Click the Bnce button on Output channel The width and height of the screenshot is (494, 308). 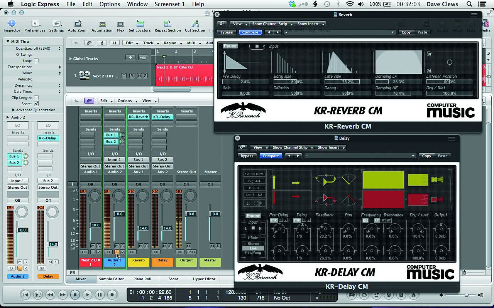pos(191,252)
